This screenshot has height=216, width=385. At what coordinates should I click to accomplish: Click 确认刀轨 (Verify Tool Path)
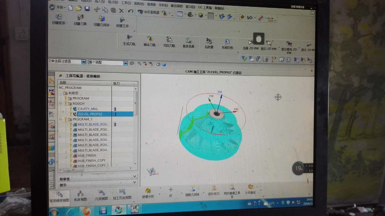coord(149,41)
